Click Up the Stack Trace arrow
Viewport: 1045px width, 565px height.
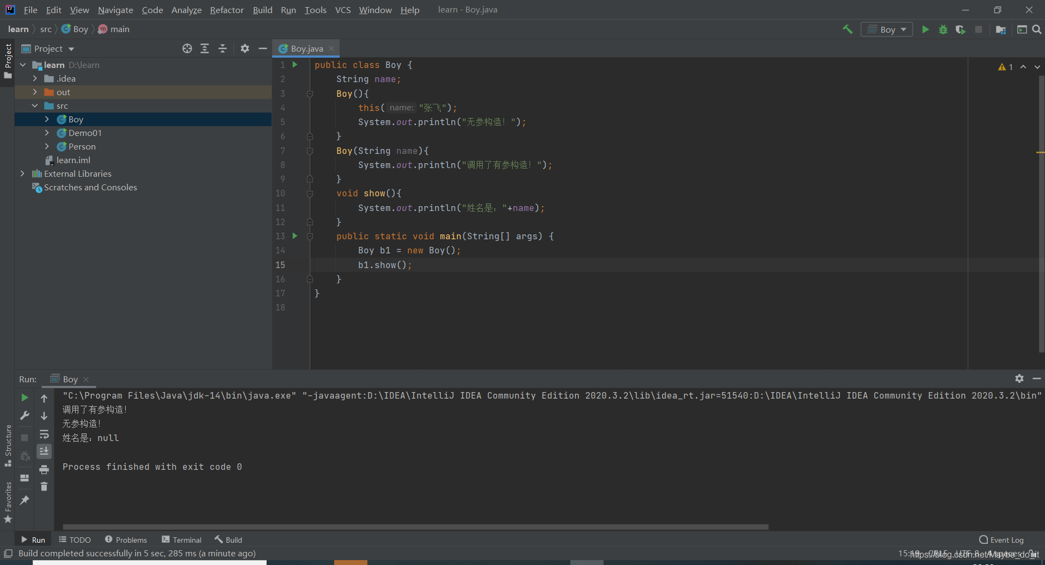pos(44,399)
